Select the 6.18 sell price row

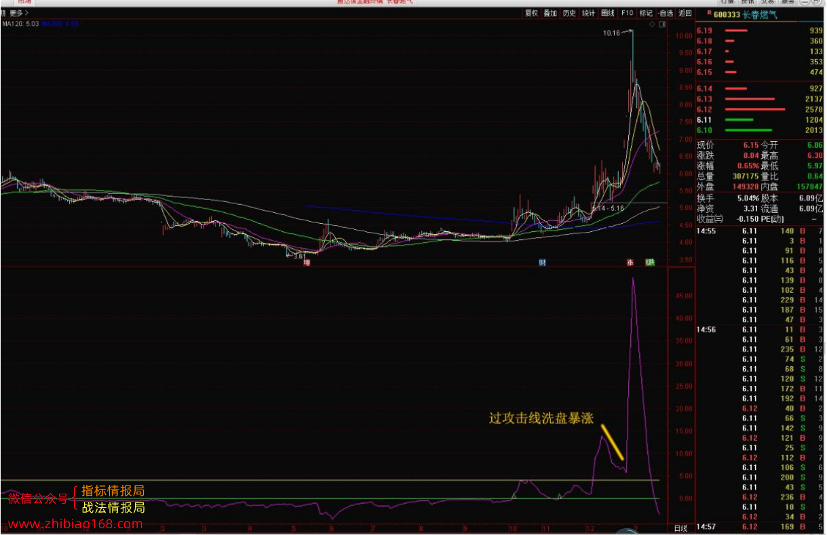tap(760, 41)
